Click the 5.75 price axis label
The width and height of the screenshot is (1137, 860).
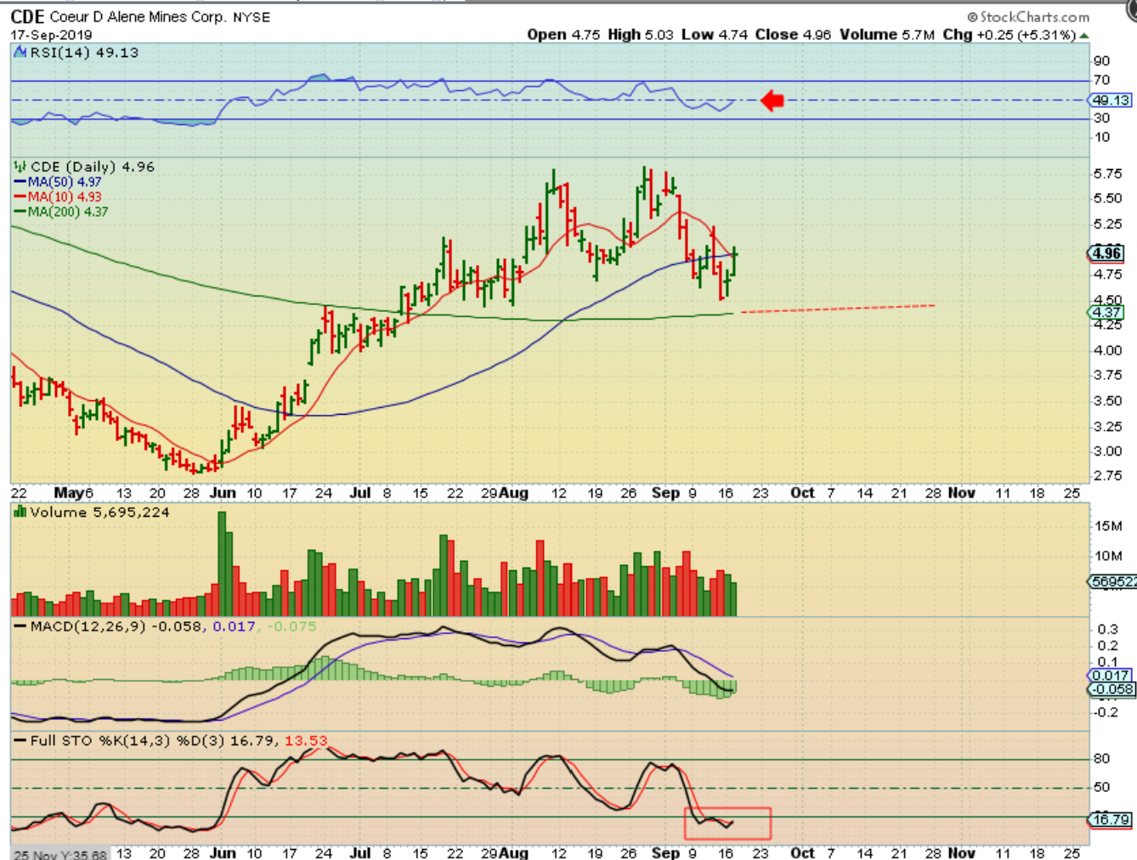[x=1107, y=173]
